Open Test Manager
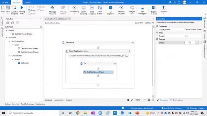This screenshot has width=207, height=116. [142, 10]
